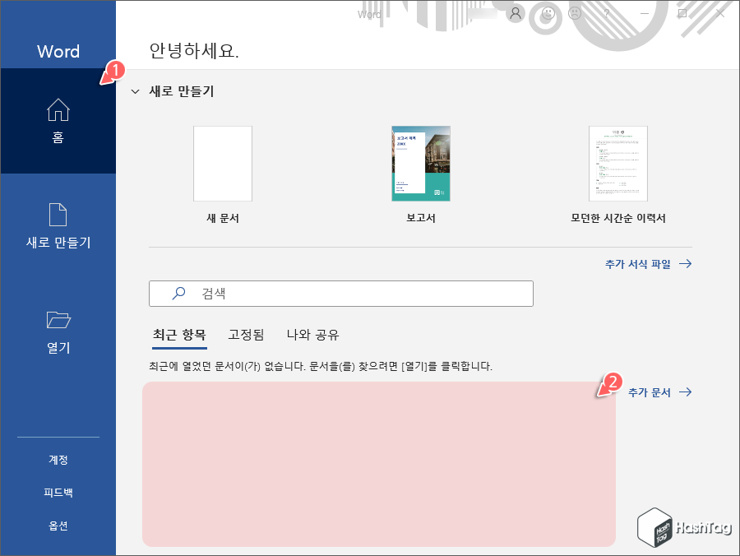
Task: Open the 계정 page from the sidebar
Action: 58,460
